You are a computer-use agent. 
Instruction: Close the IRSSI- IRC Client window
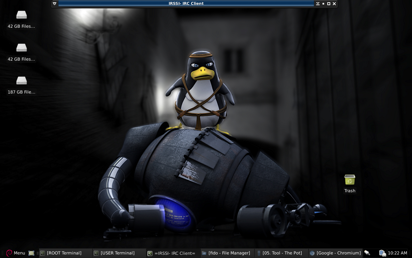tap(334, 4)
